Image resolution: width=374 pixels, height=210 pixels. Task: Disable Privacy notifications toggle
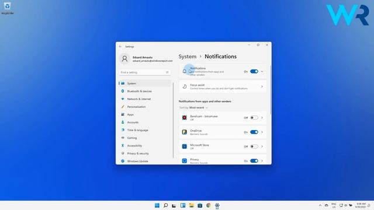pos(254,161)
